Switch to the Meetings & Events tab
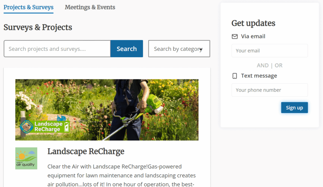 (90, 7)
